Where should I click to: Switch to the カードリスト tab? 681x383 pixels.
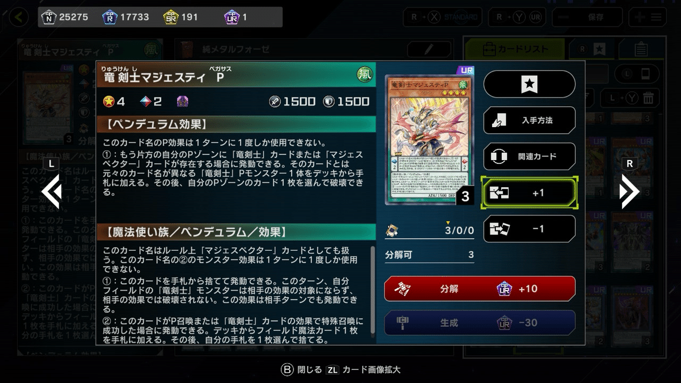point(515,49)
